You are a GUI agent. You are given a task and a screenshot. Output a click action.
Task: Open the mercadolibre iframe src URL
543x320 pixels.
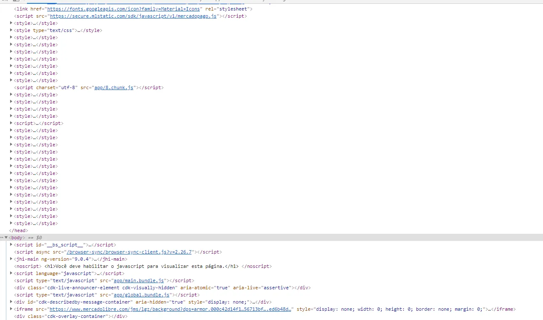point(170,309)
